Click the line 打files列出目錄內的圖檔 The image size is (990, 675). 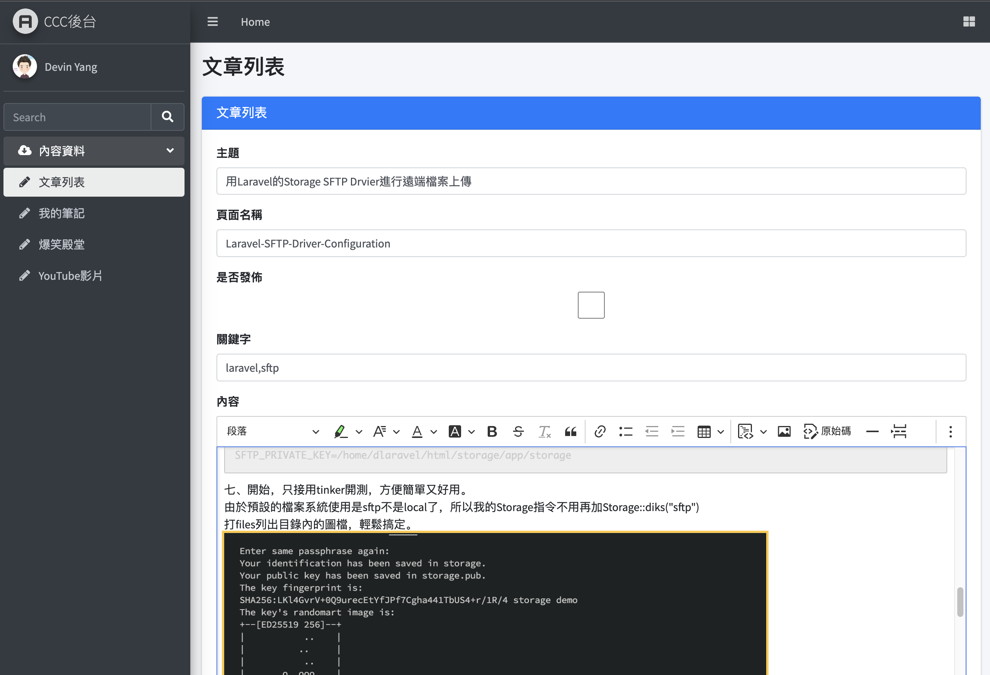click(x=319, y=525)
